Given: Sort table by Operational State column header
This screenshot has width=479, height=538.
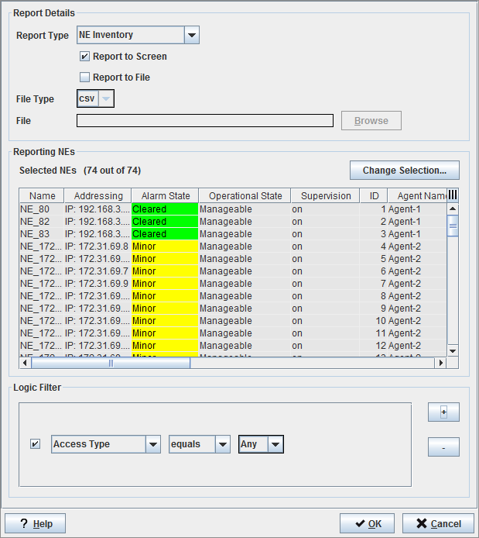Looking at the screenshot, I should 245,196.
